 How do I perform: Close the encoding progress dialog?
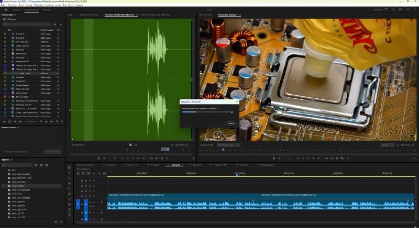(x=237, y=101)
